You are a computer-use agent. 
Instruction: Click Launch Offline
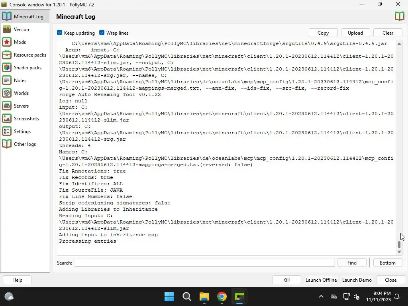tap(321, 280)
